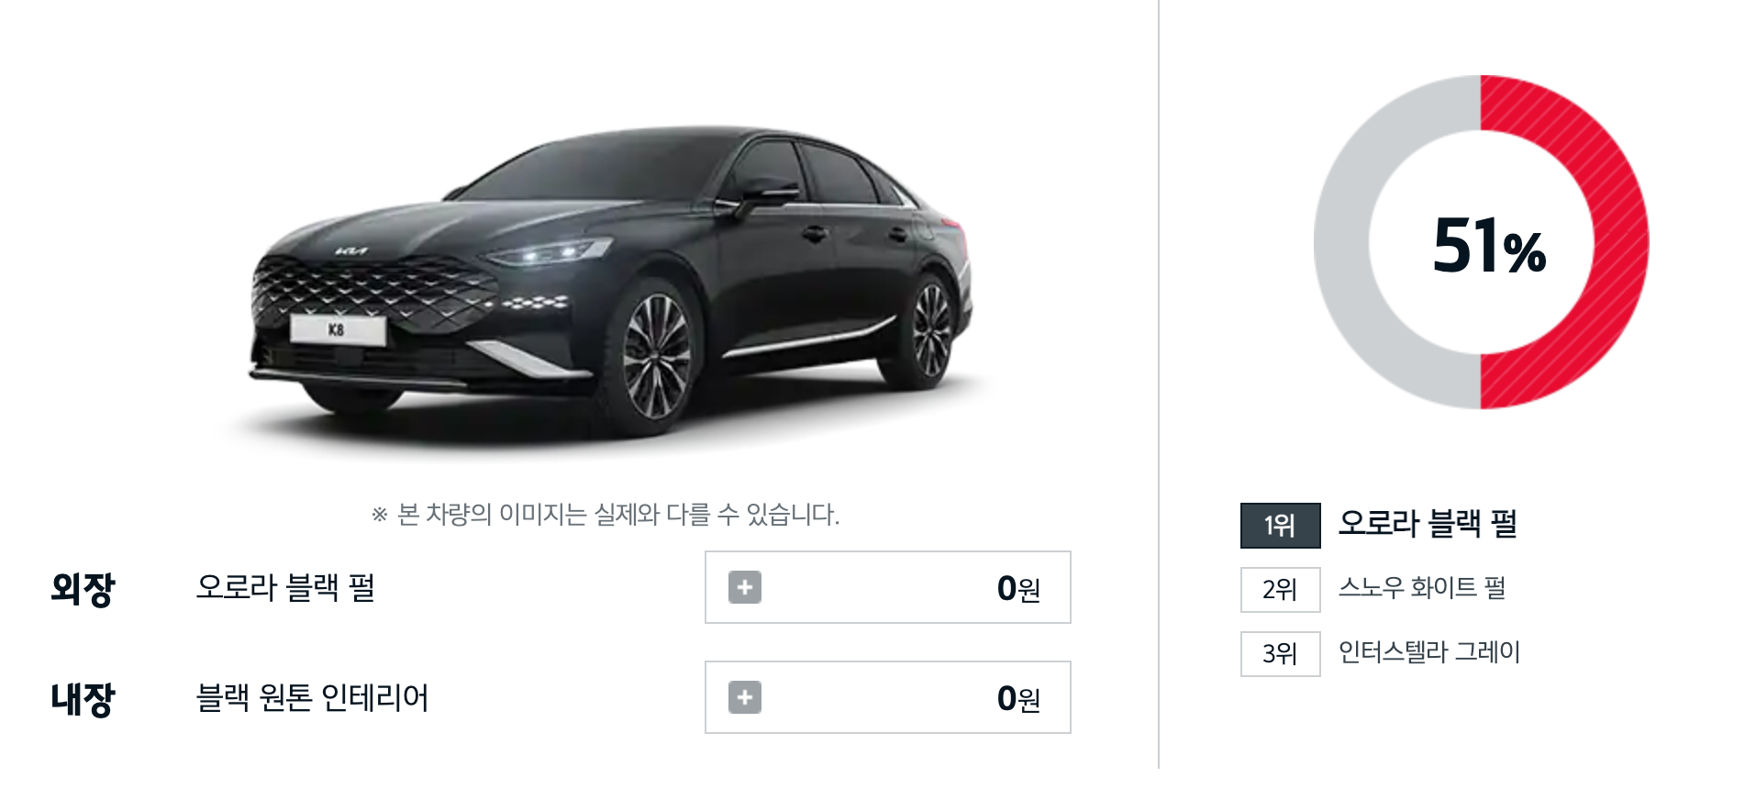The image size is (1745, 789).
Task: Expand the interior color plus icon
Action: (x=745, y=697)
